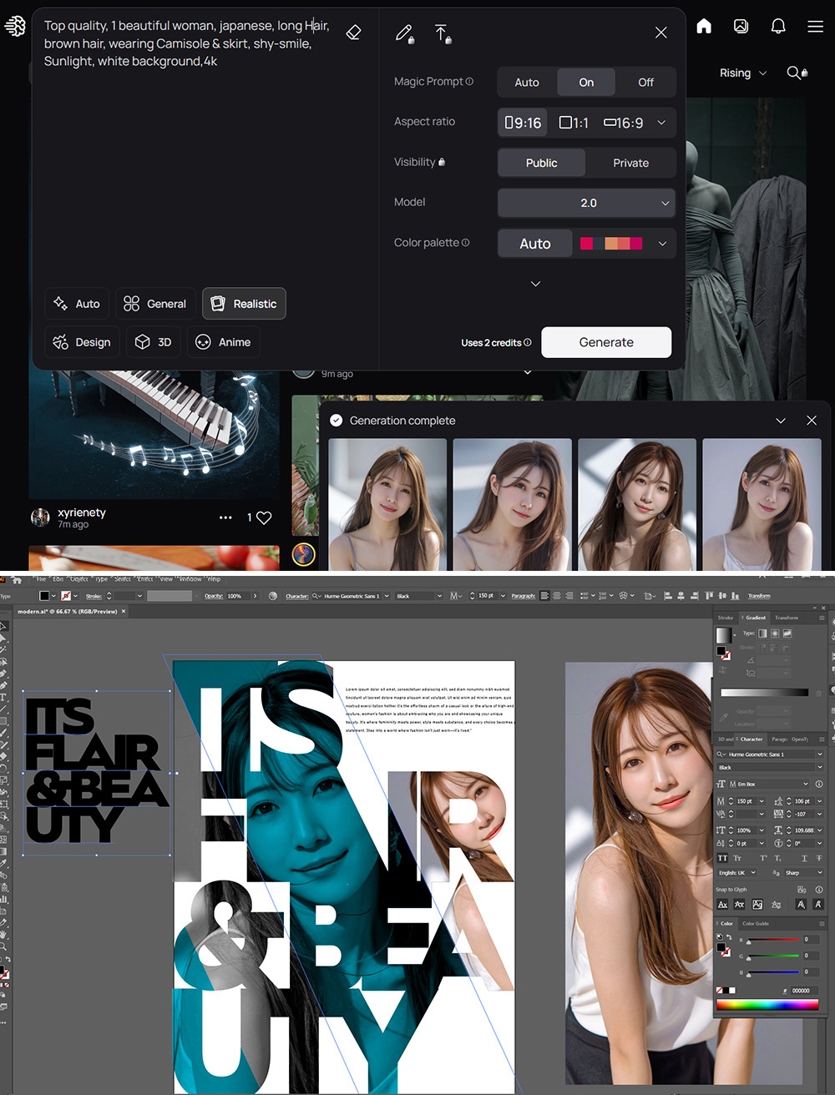Choose the Anime style button
835x1095 pixels.
point(223,342)
